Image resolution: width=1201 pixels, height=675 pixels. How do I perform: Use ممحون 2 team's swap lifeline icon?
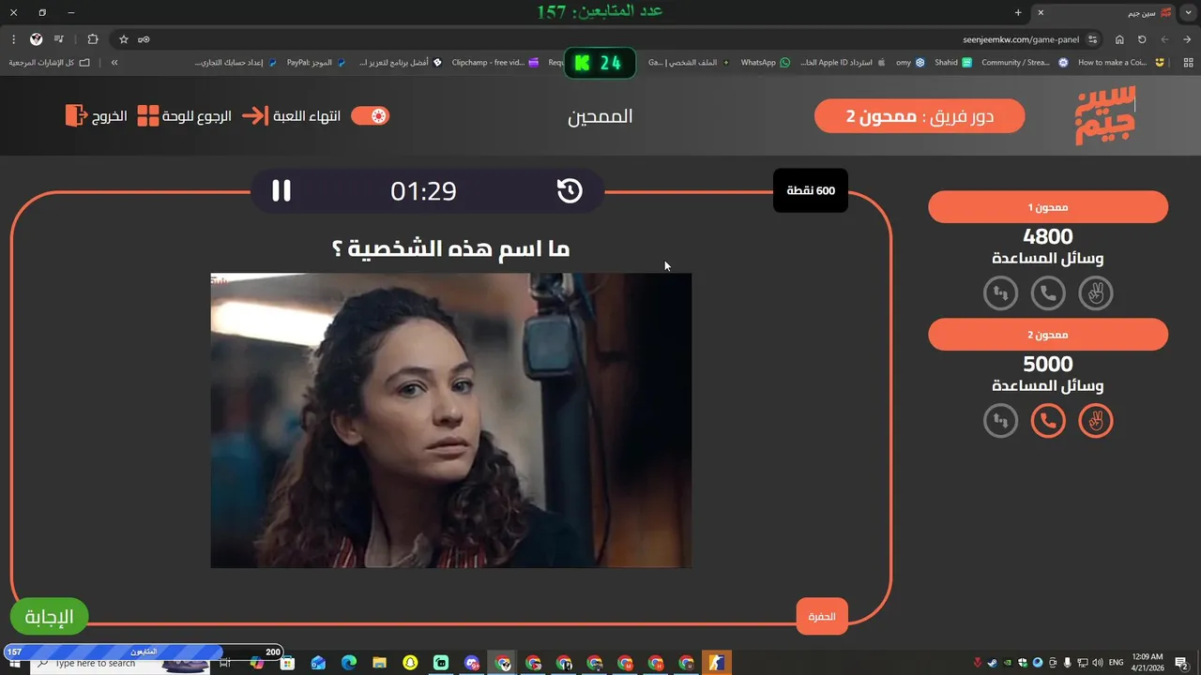[1000, 420]
